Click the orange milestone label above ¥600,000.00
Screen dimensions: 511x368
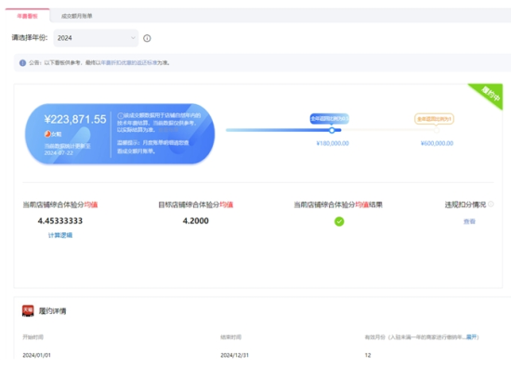click(434, 119)
